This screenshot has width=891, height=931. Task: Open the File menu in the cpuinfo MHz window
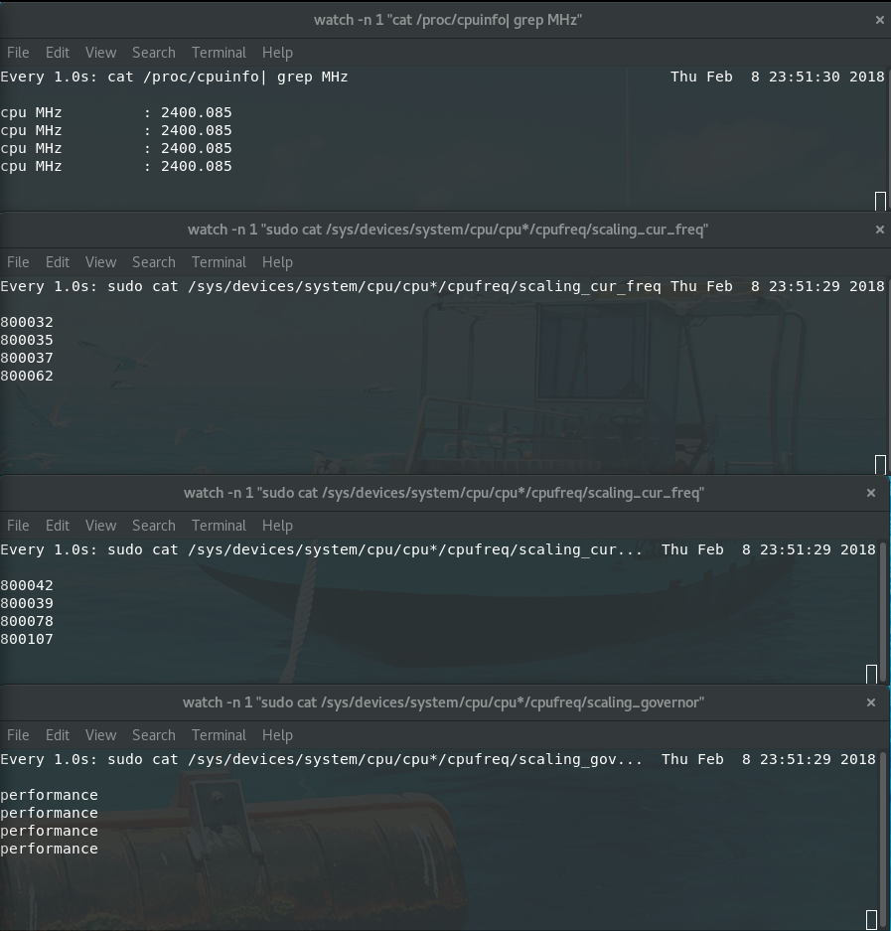pos(18,52)
